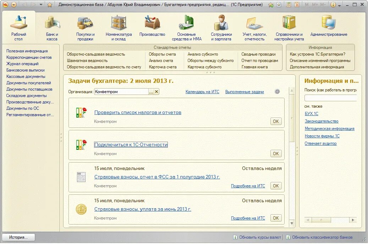Click folder icon next to Проверить список налогов
Viewport: 368px width, 244px height.
pos(81,112)
